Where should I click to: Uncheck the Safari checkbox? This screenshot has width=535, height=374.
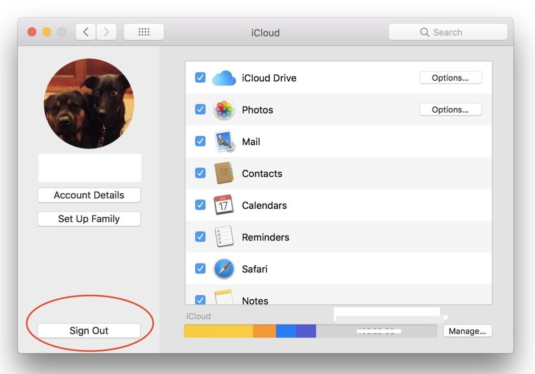coord(200,268)
